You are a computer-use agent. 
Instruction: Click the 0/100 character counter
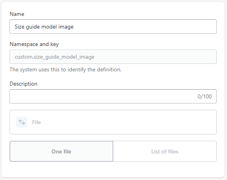(x=204, y=96)
